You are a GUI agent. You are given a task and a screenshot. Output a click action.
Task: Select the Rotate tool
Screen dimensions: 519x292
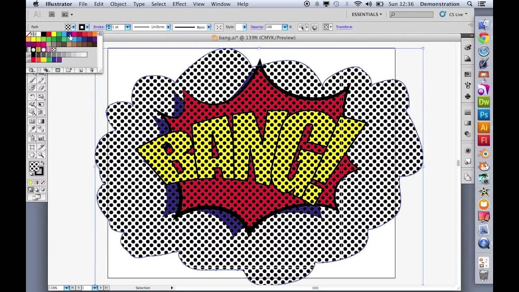click(x=32, y=97)
